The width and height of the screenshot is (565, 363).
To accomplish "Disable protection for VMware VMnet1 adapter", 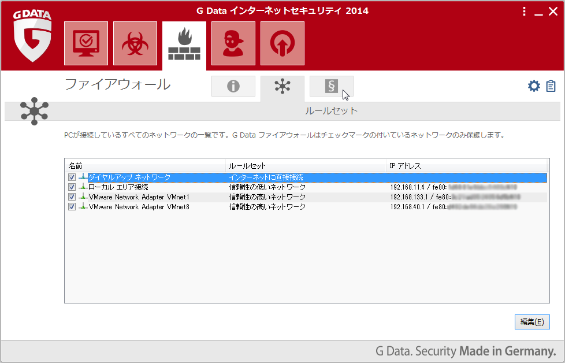I will 72,197.
